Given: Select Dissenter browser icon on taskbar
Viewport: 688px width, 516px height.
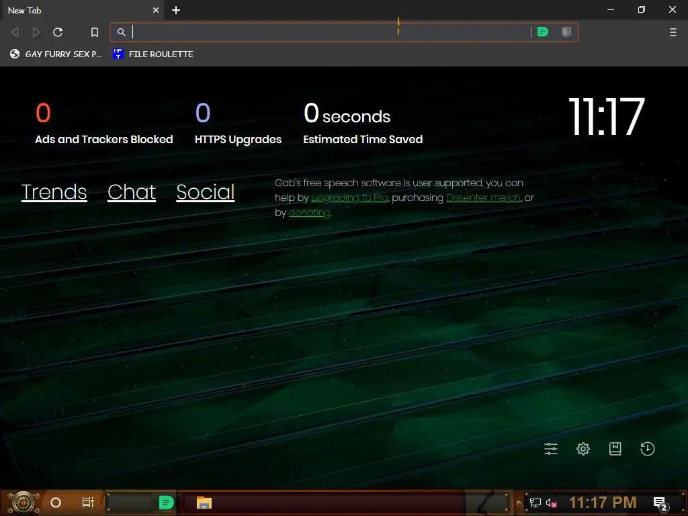Looking at the screenshot, I should coord(166,503).
